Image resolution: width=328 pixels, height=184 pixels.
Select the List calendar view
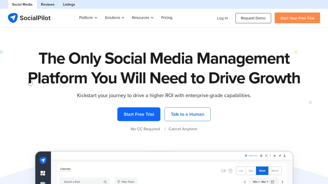(241, 171)
